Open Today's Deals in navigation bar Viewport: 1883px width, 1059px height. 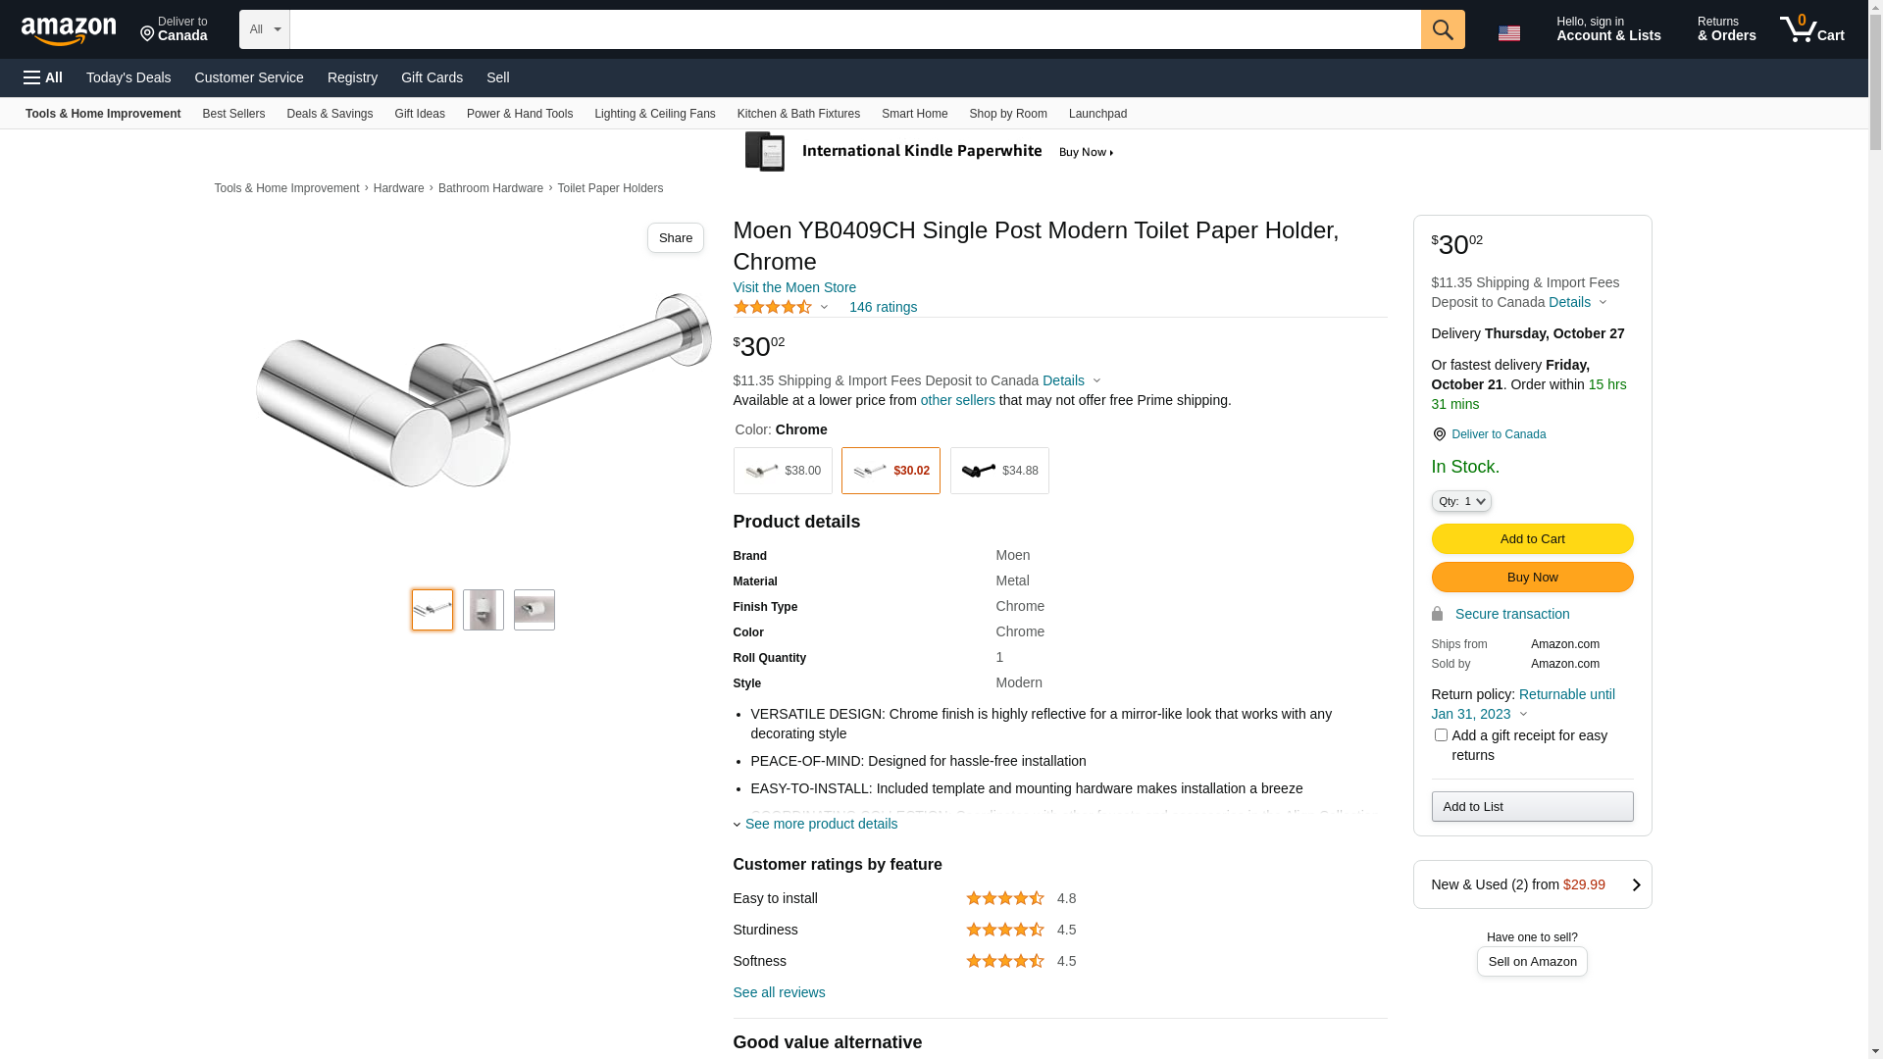pyautogui.click(x=128, y=77)
